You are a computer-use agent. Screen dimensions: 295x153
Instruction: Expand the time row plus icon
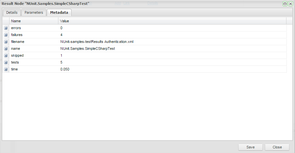pyautogui.click(x=6, y=69)
